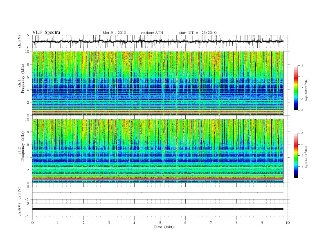324x250 pixels.
Task: Click time axis tick label "6"
Action: click(x=185, y=223)
